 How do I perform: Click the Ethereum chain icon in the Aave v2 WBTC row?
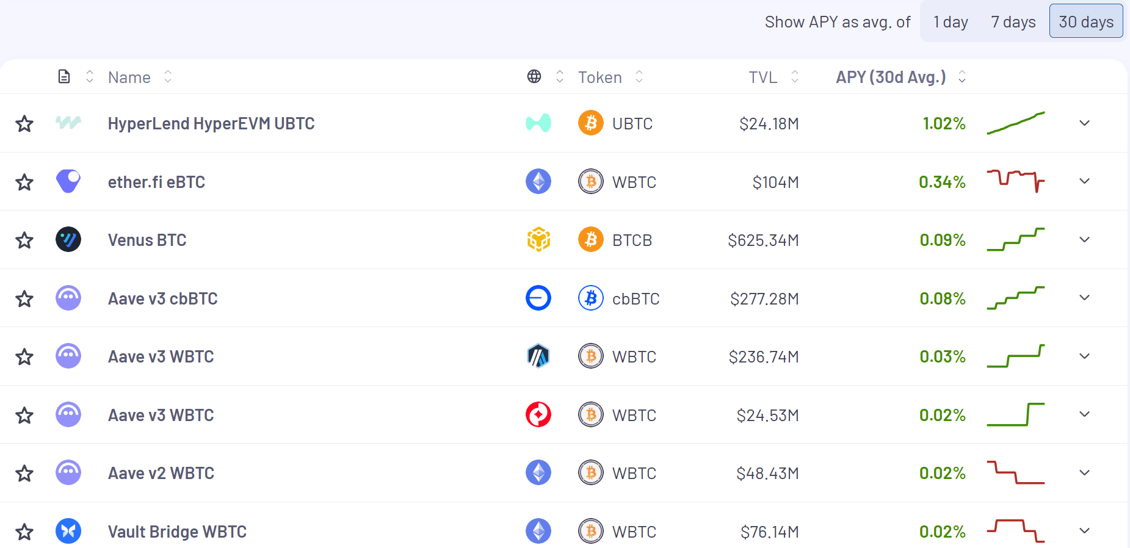point(538,472)
